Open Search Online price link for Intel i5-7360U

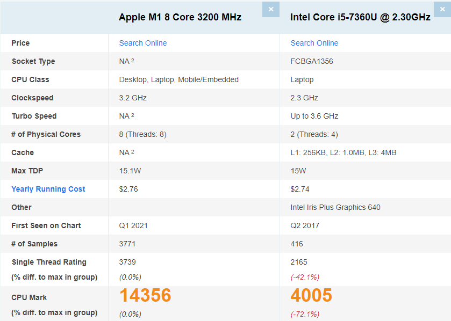314,43
